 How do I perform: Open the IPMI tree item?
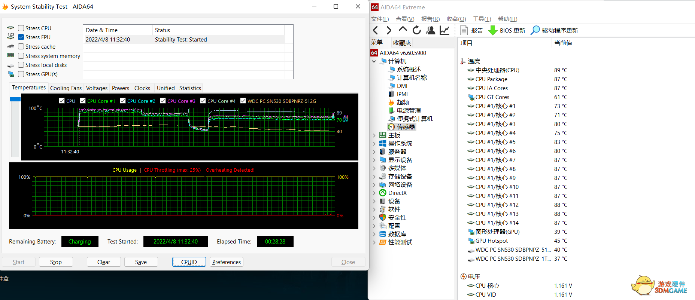point(402,94)
